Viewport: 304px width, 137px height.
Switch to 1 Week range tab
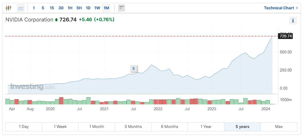[60, 127]
